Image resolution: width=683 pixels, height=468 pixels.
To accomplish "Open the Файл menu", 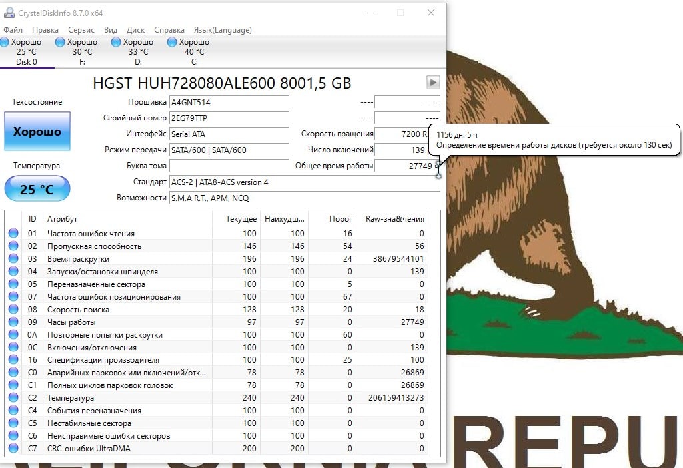I will [13, 30].
